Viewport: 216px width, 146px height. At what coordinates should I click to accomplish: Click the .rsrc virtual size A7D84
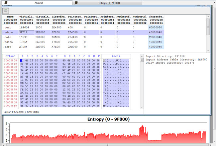tap(23, 47)
